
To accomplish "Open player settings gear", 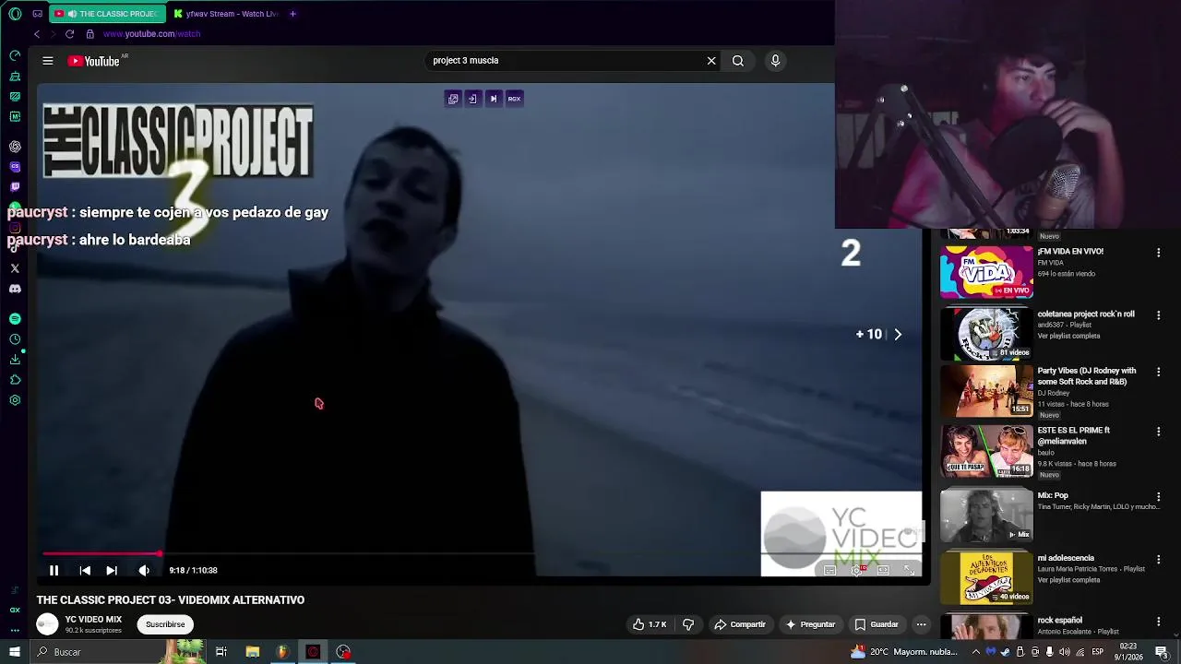I will click(x=857, y=571).
